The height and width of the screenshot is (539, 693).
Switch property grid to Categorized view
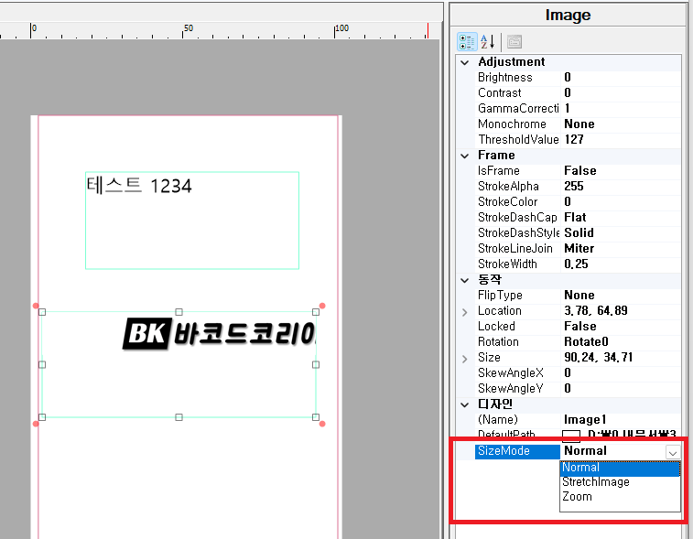click(x=467, y=42)
